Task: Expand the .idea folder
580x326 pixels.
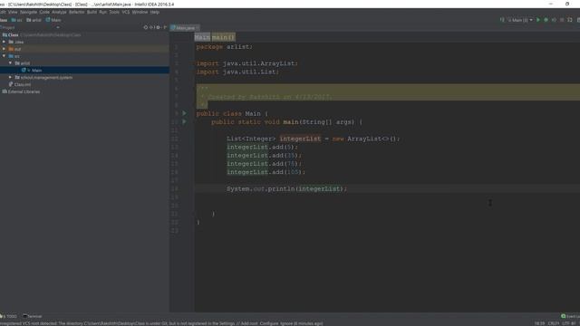Action: (4, 42)
